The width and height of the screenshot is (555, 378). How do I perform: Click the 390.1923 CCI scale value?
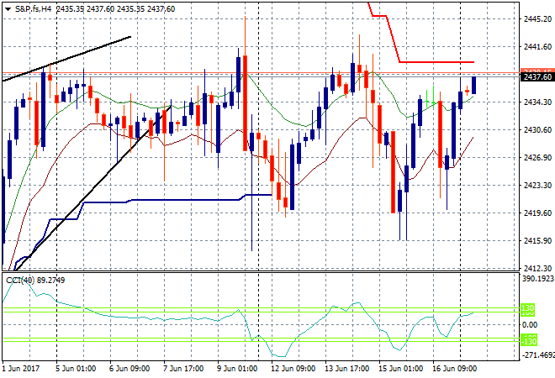[538, 279]
